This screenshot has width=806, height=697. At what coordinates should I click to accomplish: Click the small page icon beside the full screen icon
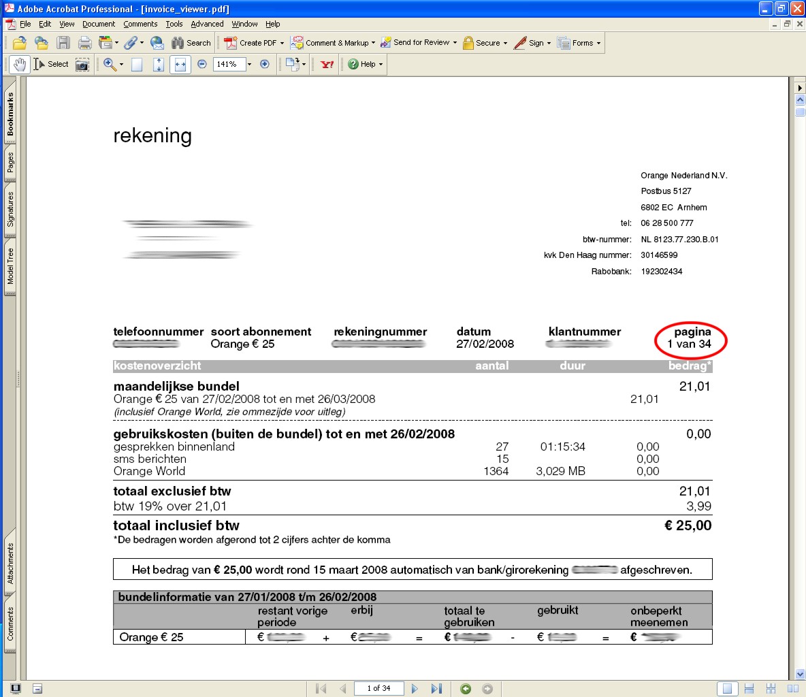(37, 689)
